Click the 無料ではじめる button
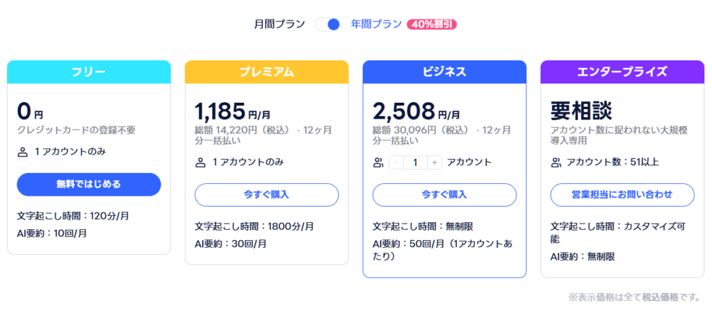 89,184
